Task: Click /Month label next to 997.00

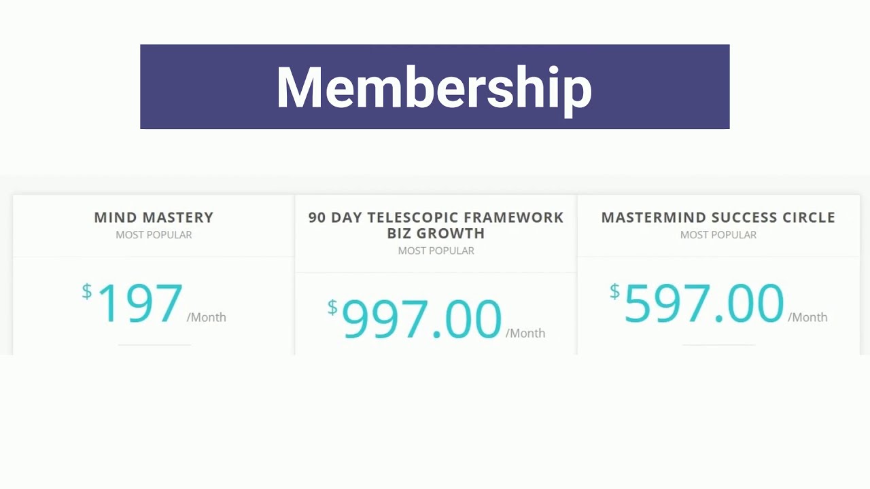Action: click(525, 333)
